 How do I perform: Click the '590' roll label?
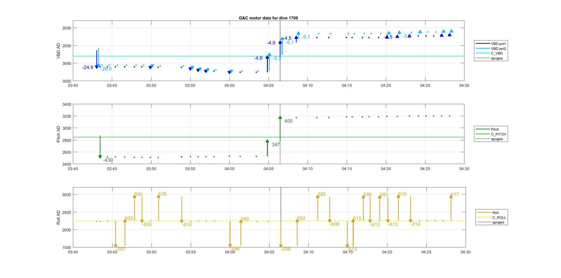tap(138, 194)
